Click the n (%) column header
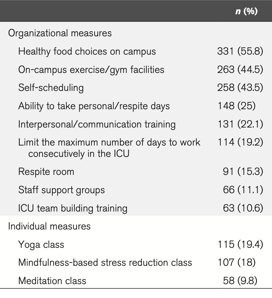This screenshot has width=272, height=298. [246, 12]
